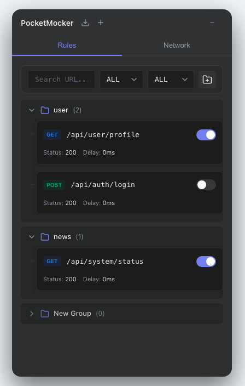Select the GET badge of /api/user/profile
245x386 pixels.
pos(52,135)
